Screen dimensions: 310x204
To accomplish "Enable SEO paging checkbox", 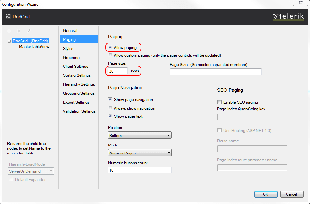I will (x=220, y=102).
